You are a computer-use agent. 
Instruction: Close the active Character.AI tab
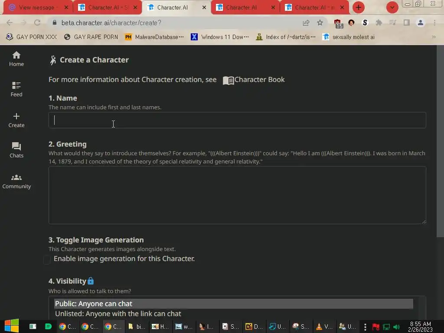(204, 8)
